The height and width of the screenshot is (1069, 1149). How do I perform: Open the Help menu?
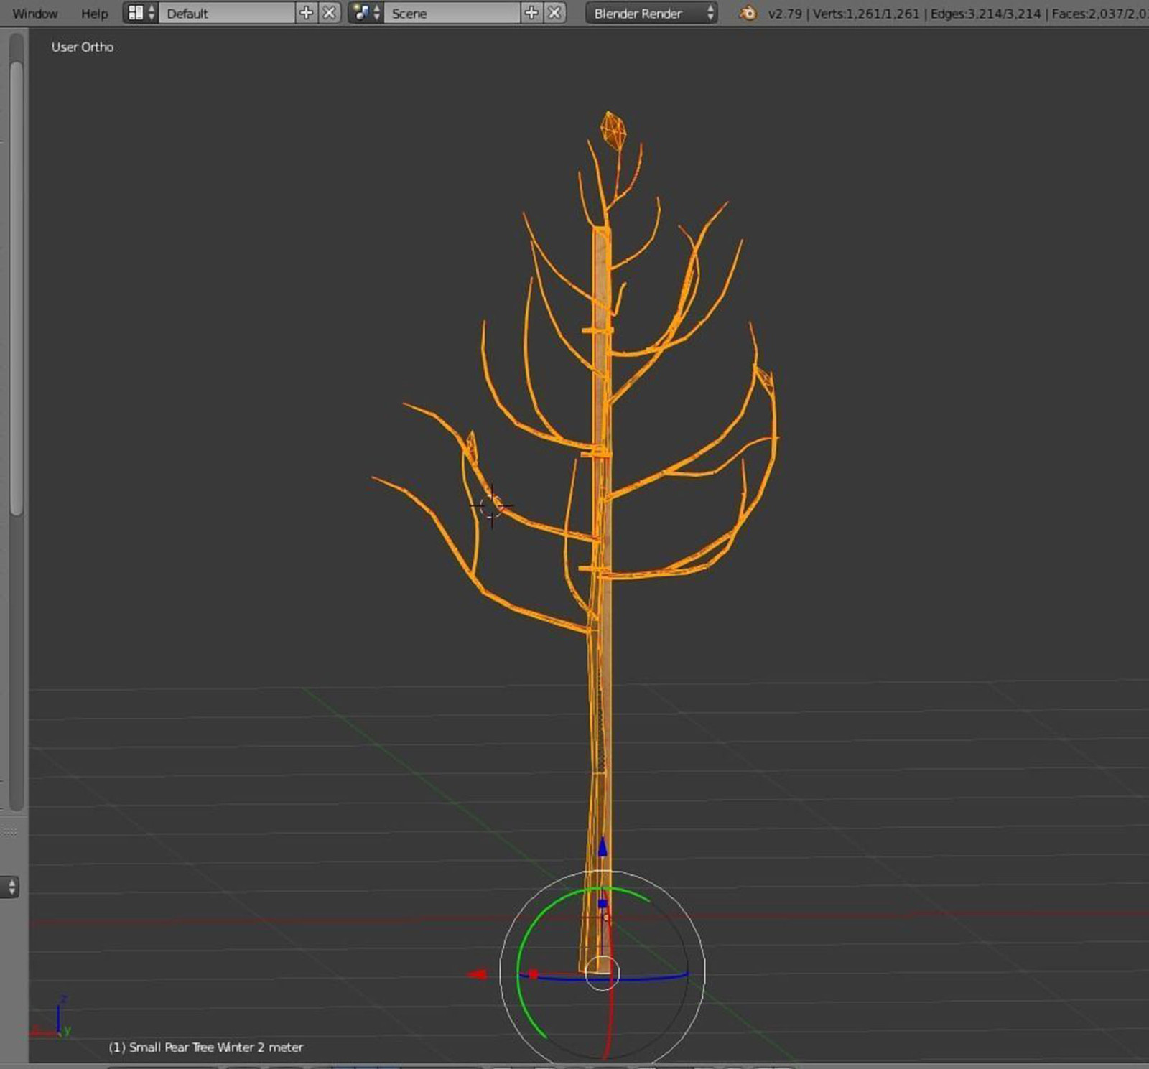click(x=94, y=14)
